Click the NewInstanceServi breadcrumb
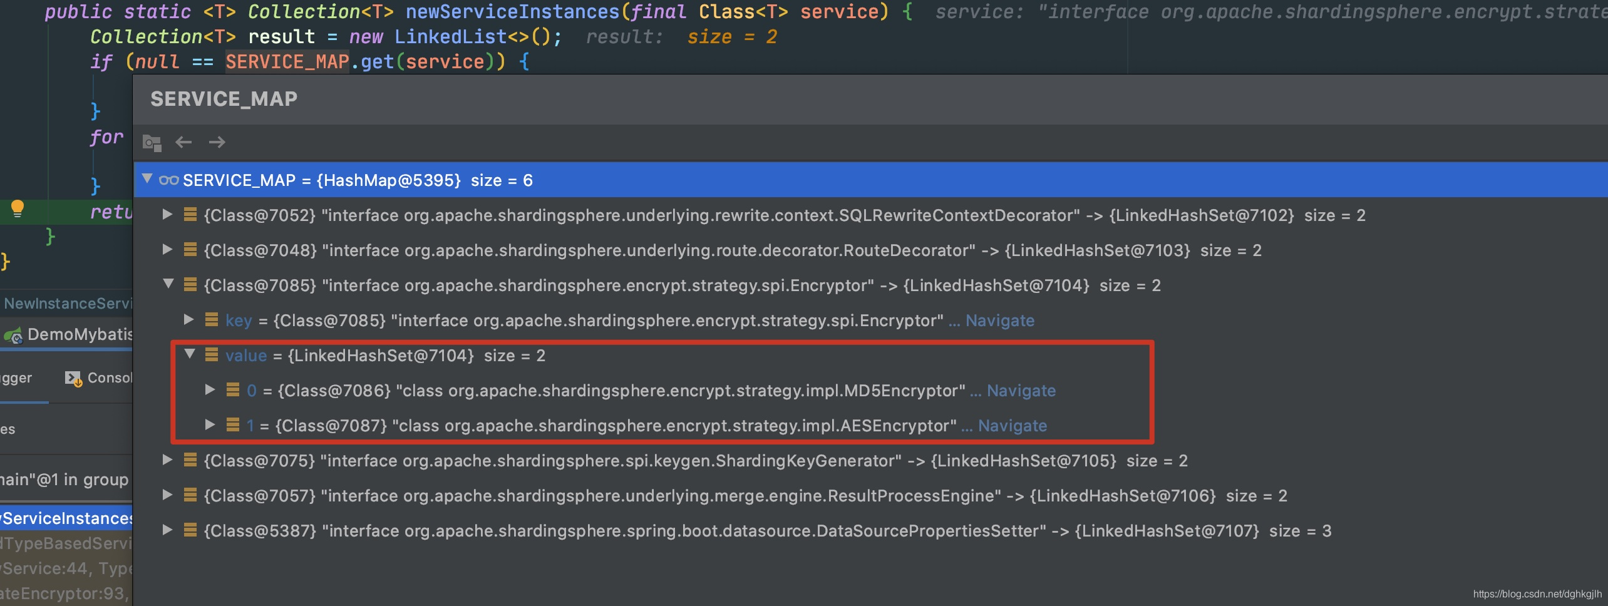The width and height of the screenshot is (1608, 606). point(68,304)
